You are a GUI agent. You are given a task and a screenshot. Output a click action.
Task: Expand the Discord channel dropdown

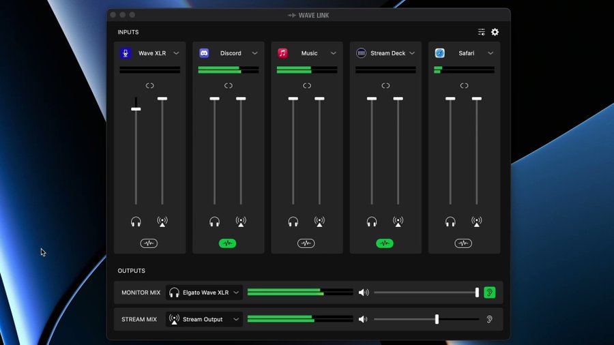tap(255, 53)
